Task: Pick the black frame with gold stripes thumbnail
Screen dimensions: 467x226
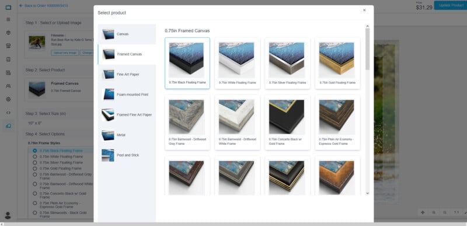Action: click(x=287, y=178)
